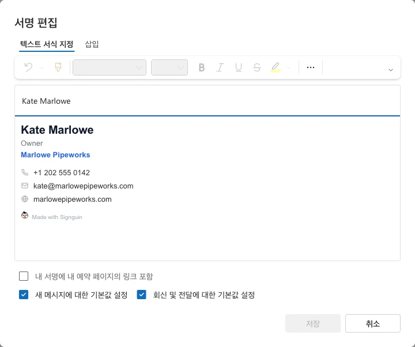Click the Signguin penguin logo icon
The width and height of the screenshot is (415, 347).
(25, 215)
